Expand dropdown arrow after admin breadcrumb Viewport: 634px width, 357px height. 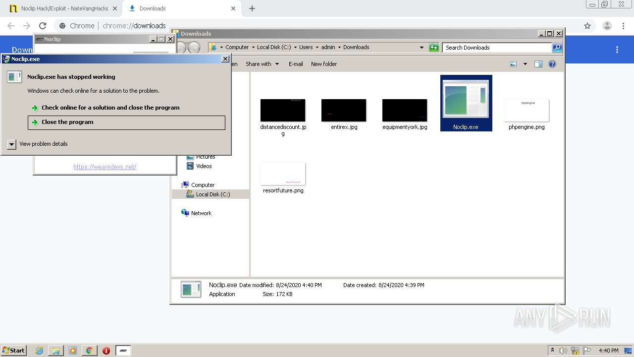(x=340, y=47)
